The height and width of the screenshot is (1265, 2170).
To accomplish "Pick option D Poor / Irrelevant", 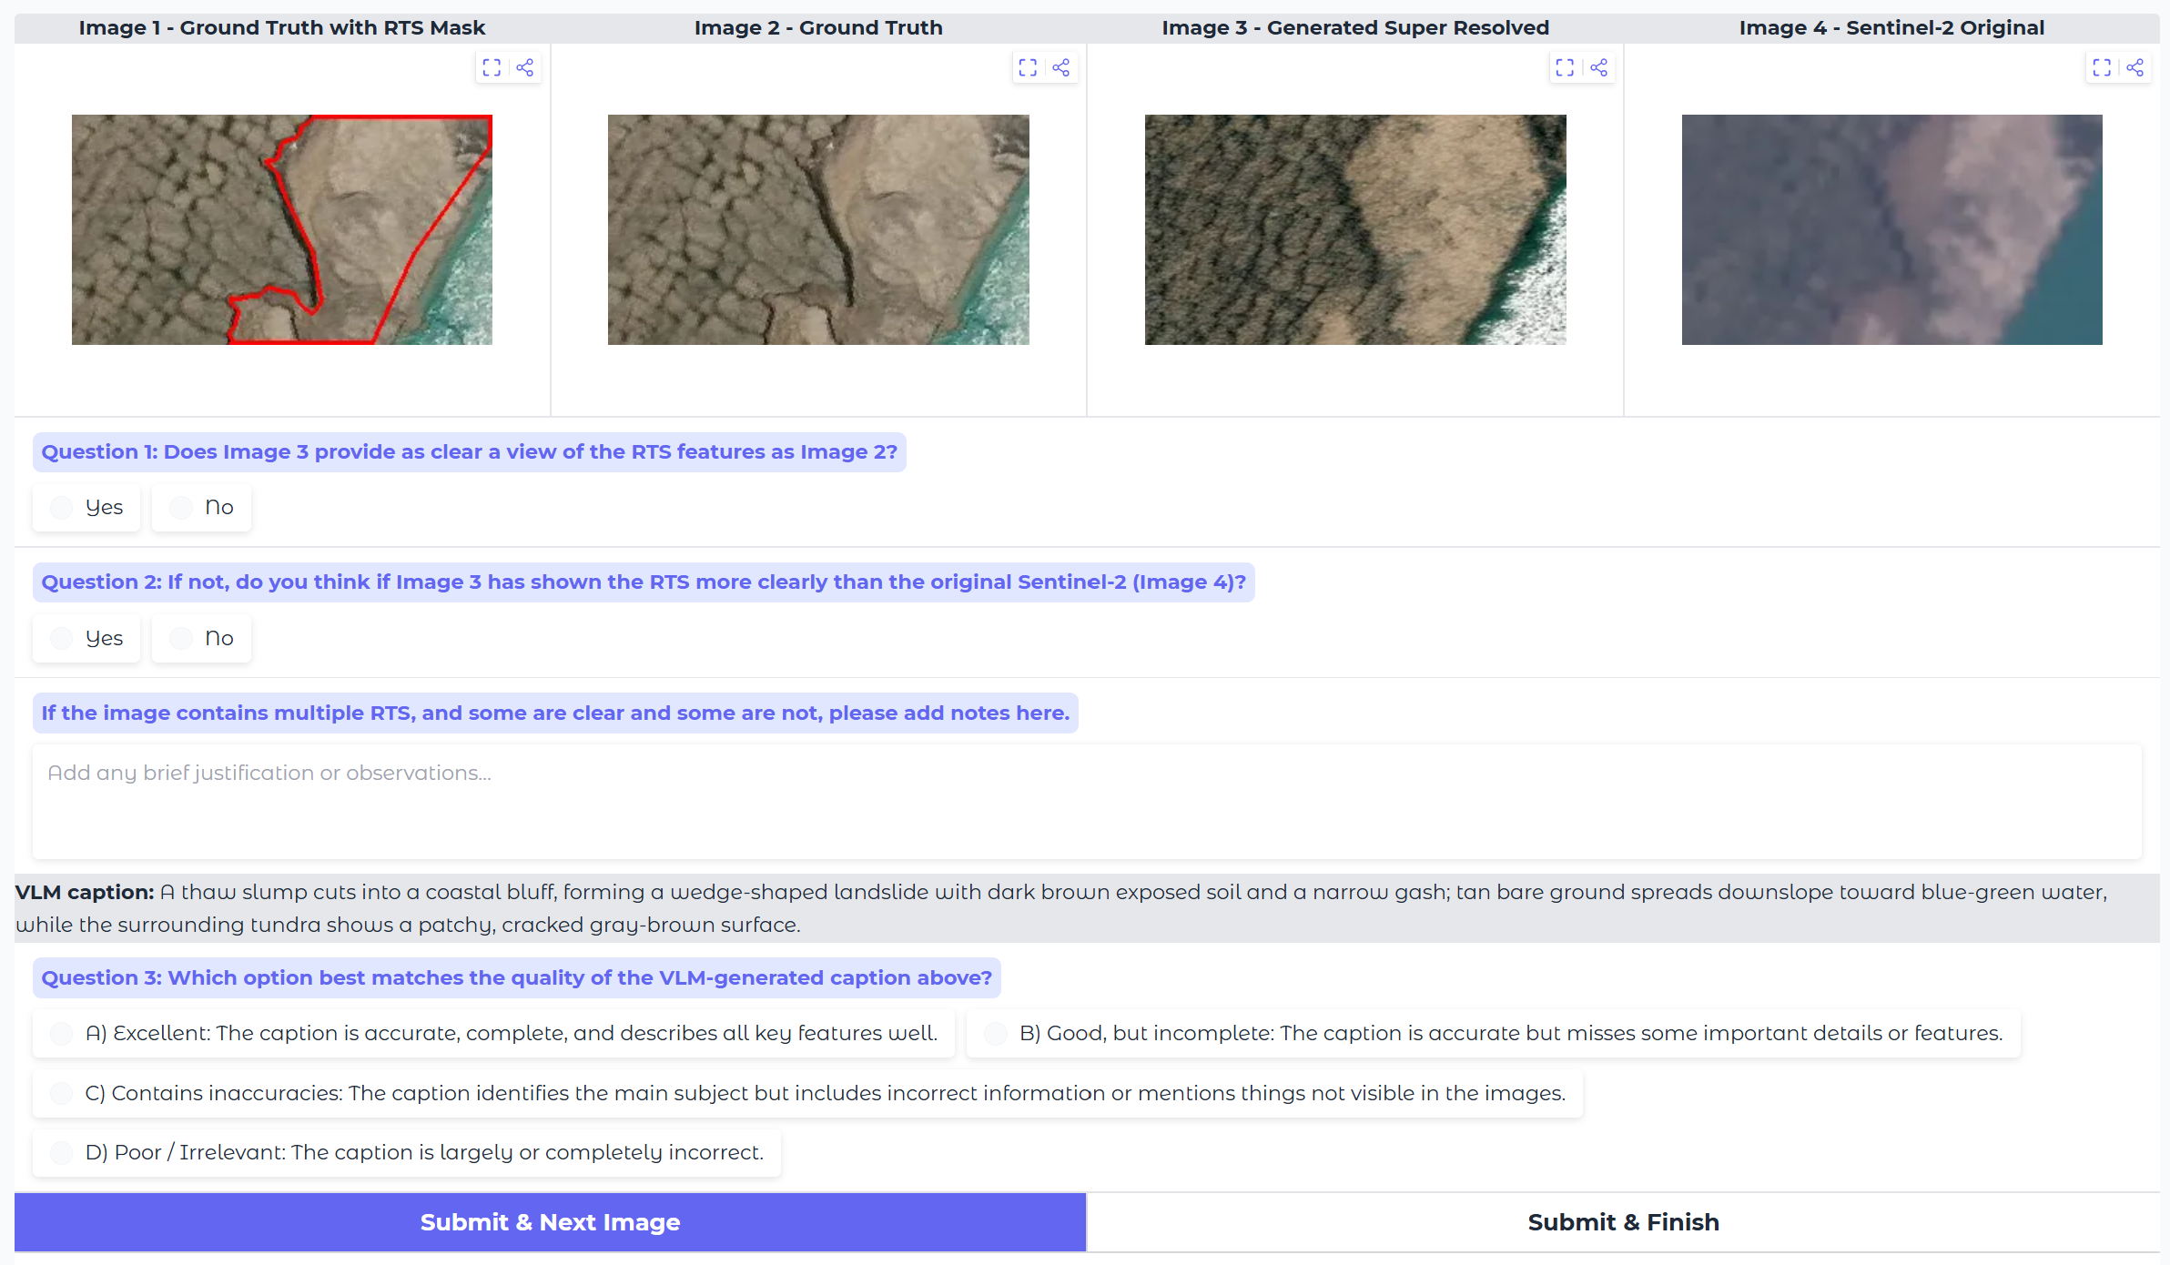I will 62,1152.
